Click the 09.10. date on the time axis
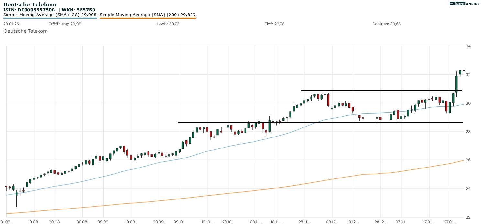This screenshot has width=482, height=224. 179,222
